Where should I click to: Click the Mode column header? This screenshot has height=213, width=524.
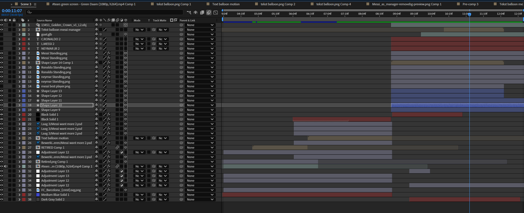pos(137,20)
